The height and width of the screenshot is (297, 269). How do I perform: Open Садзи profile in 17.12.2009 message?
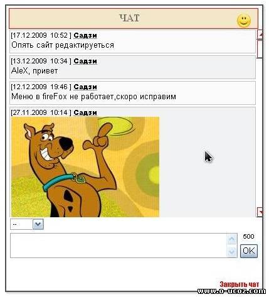[85, 35]
